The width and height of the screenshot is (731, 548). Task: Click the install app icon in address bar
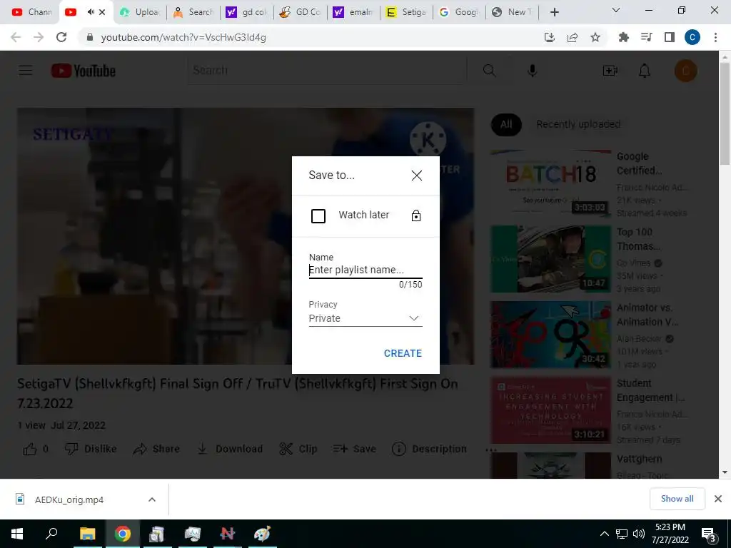tap(550, 37)
